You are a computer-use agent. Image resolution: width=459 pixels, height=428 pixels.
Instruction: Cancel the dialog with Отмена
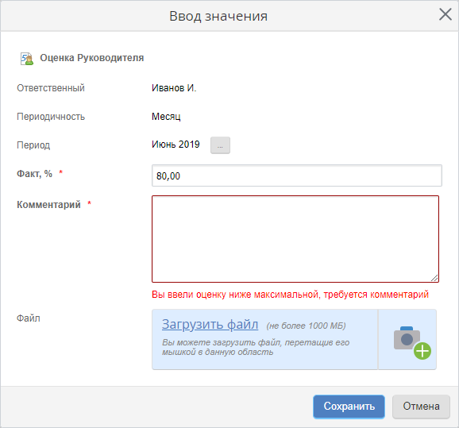pyautogui.click(x=421, y=407)
